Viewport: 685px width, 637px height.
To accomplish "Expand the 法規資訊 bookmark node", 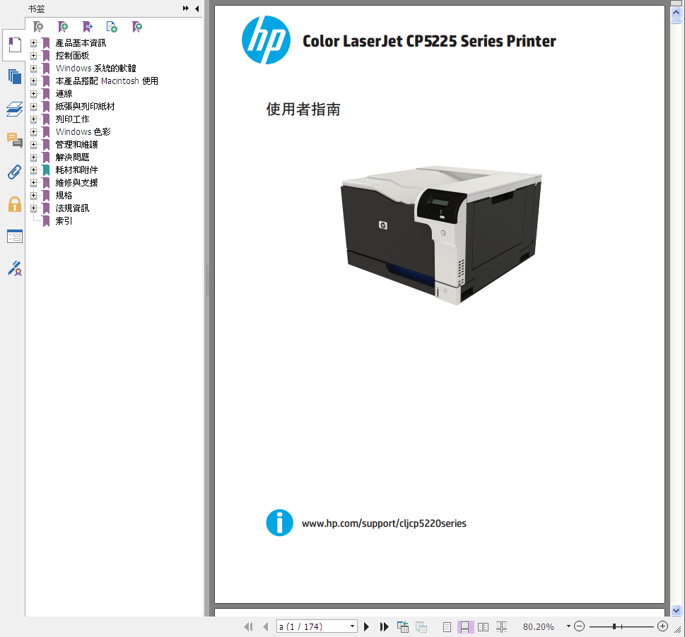I will point(34,208).
